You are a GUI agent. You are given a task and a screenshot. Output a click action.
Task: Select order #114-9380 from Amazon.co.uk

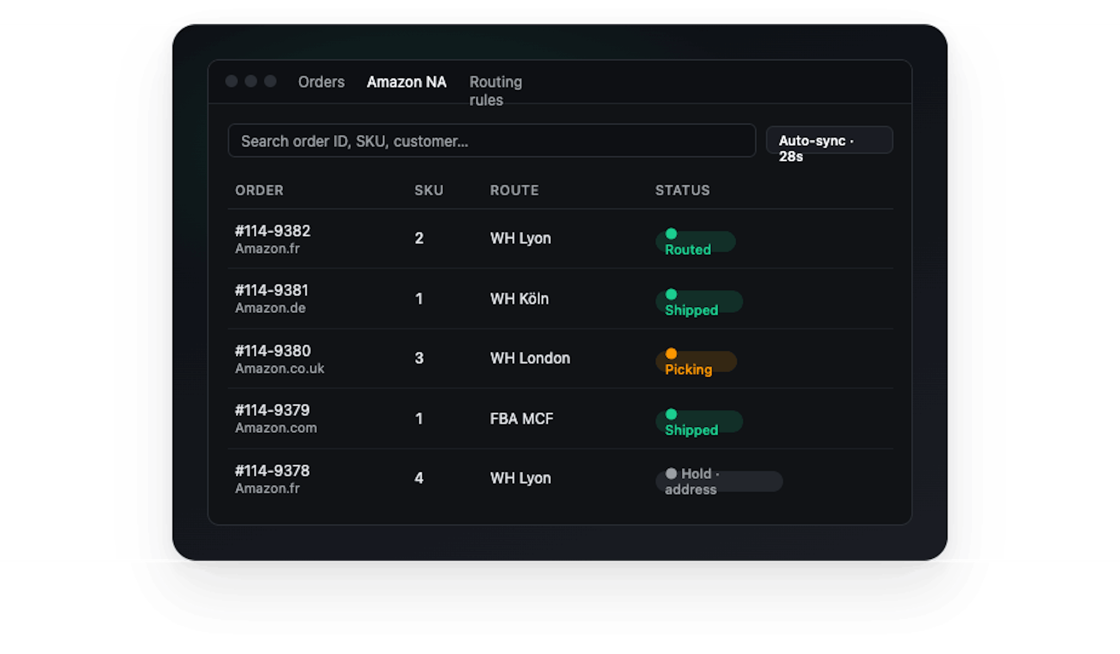[273, 351]
